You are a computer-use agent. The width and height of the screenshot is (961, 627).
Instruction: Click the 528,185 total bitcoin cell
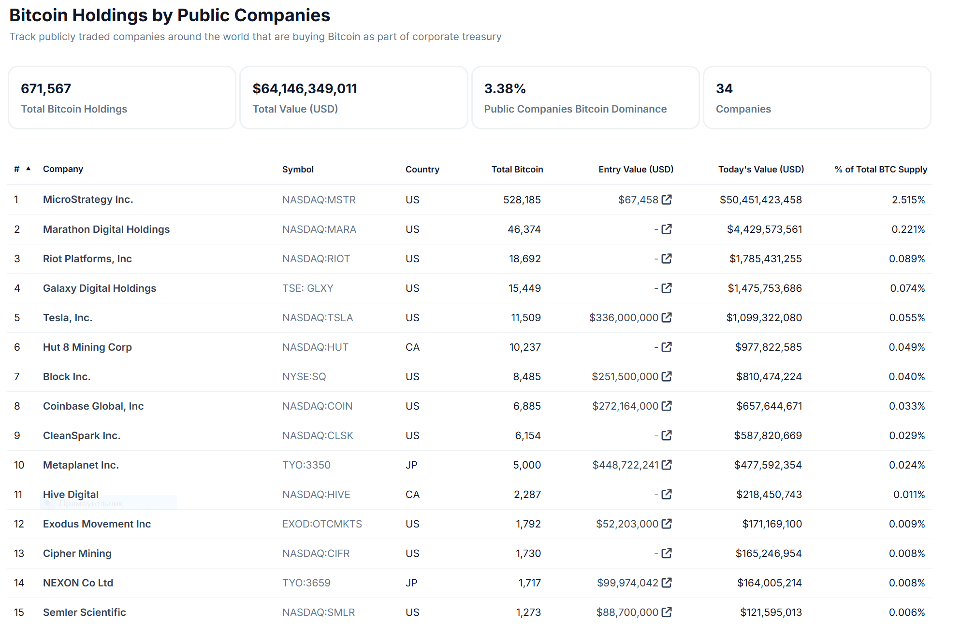coord(522,200)
